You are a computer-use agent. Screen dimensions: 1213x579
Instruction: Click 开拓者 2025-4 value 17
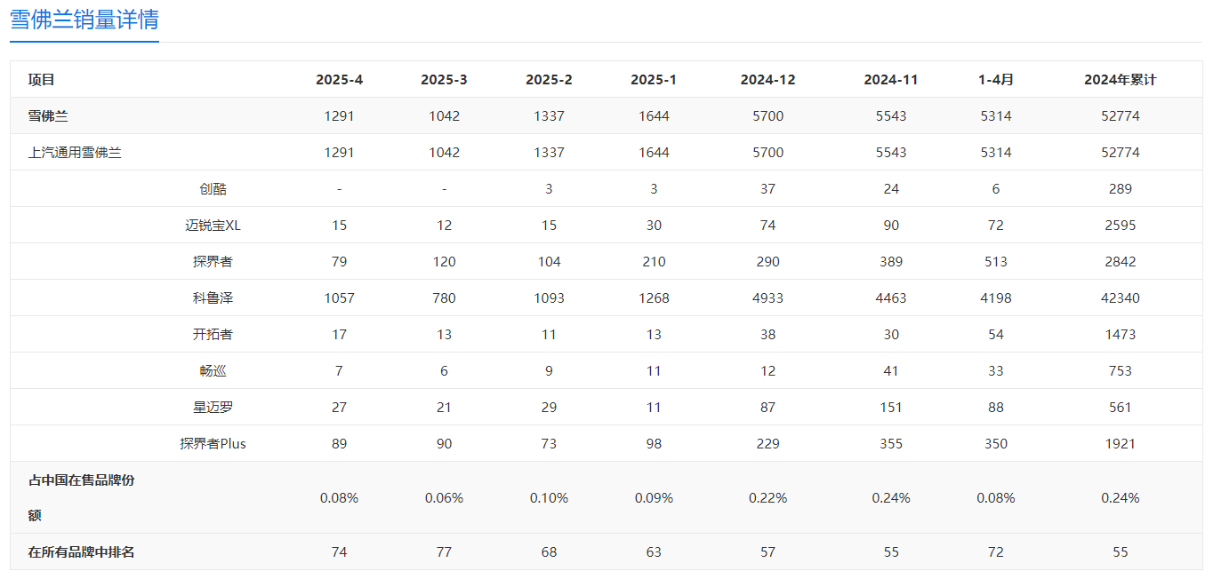[340, 335]
